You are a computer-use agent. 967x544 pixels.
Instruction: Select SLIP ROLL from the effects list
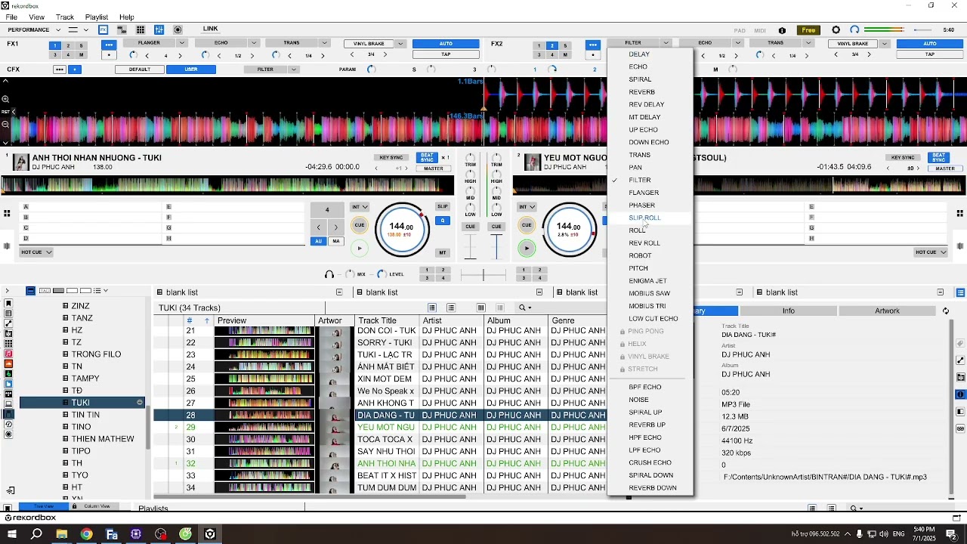644,218
